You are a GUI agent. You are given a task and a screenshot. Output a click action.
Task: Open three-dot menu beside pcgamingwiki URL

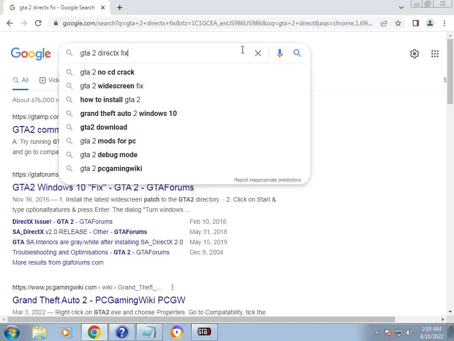pos(172,287)
